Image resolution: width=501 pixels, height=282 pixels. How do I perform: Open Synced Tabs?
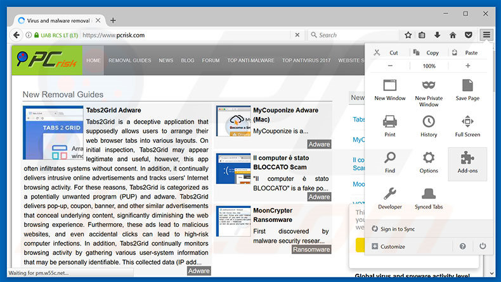(x=429, y=199)
